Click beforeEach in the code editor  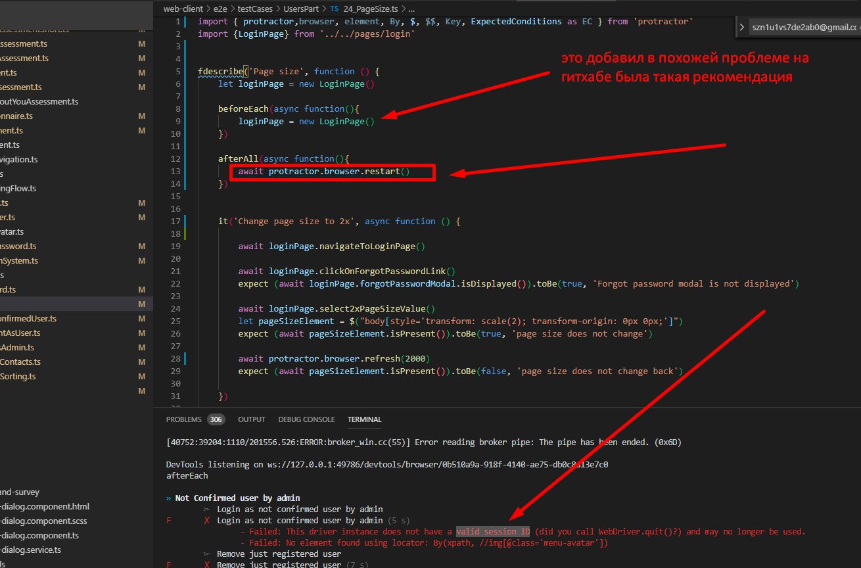pyautogui.click(x=243, y=108)
